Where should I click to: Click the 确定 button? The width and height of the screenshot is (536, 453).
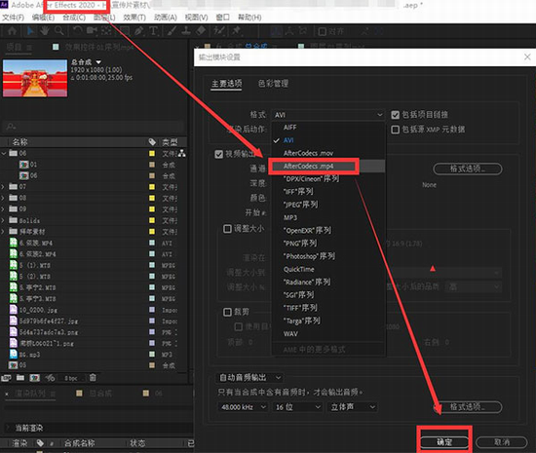tap(444, 442)
